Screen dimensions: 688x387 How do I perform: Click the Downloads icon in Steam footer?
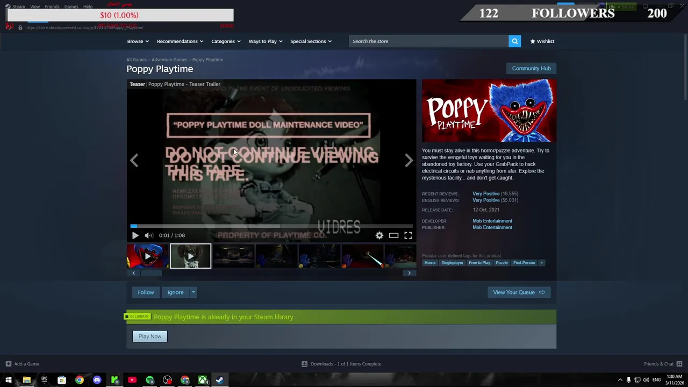coord(304,364)
